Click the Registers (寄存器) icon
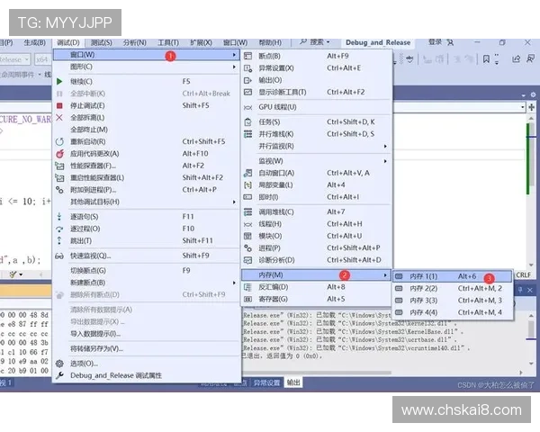The height and width of the screenshot is (432, 540). pyautogui.click(x=248, y=299)
